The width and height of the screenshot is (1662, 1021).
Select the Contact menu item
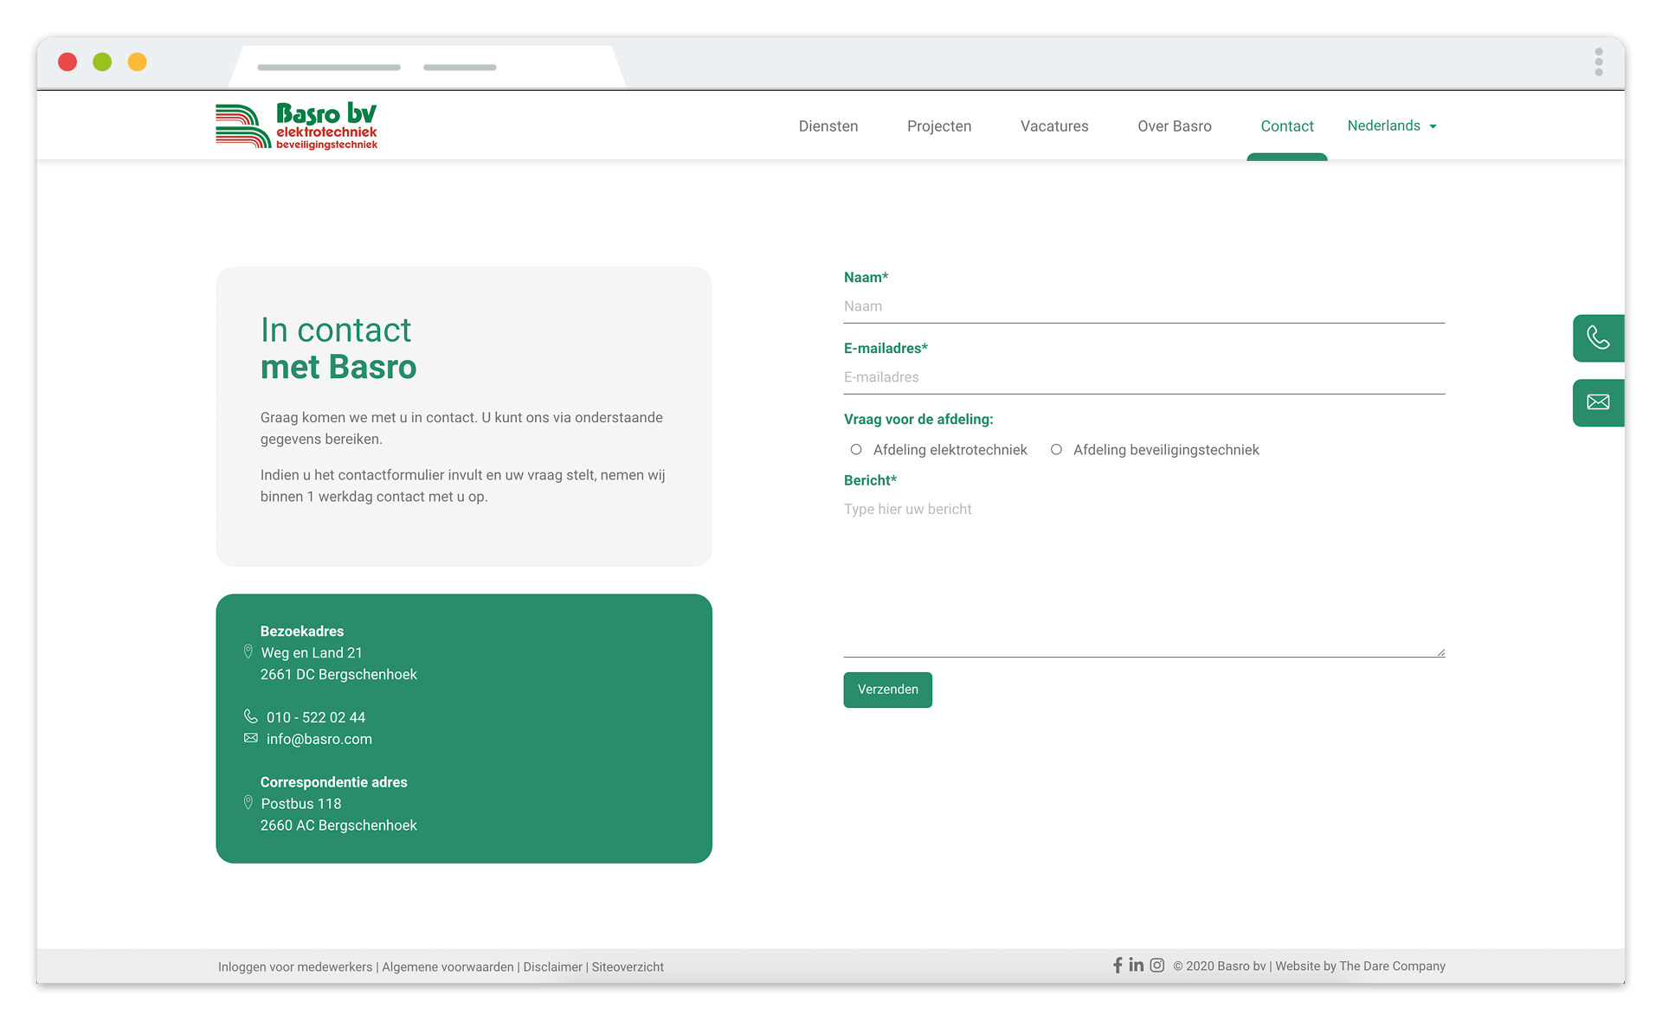(x=1287, y=126)
